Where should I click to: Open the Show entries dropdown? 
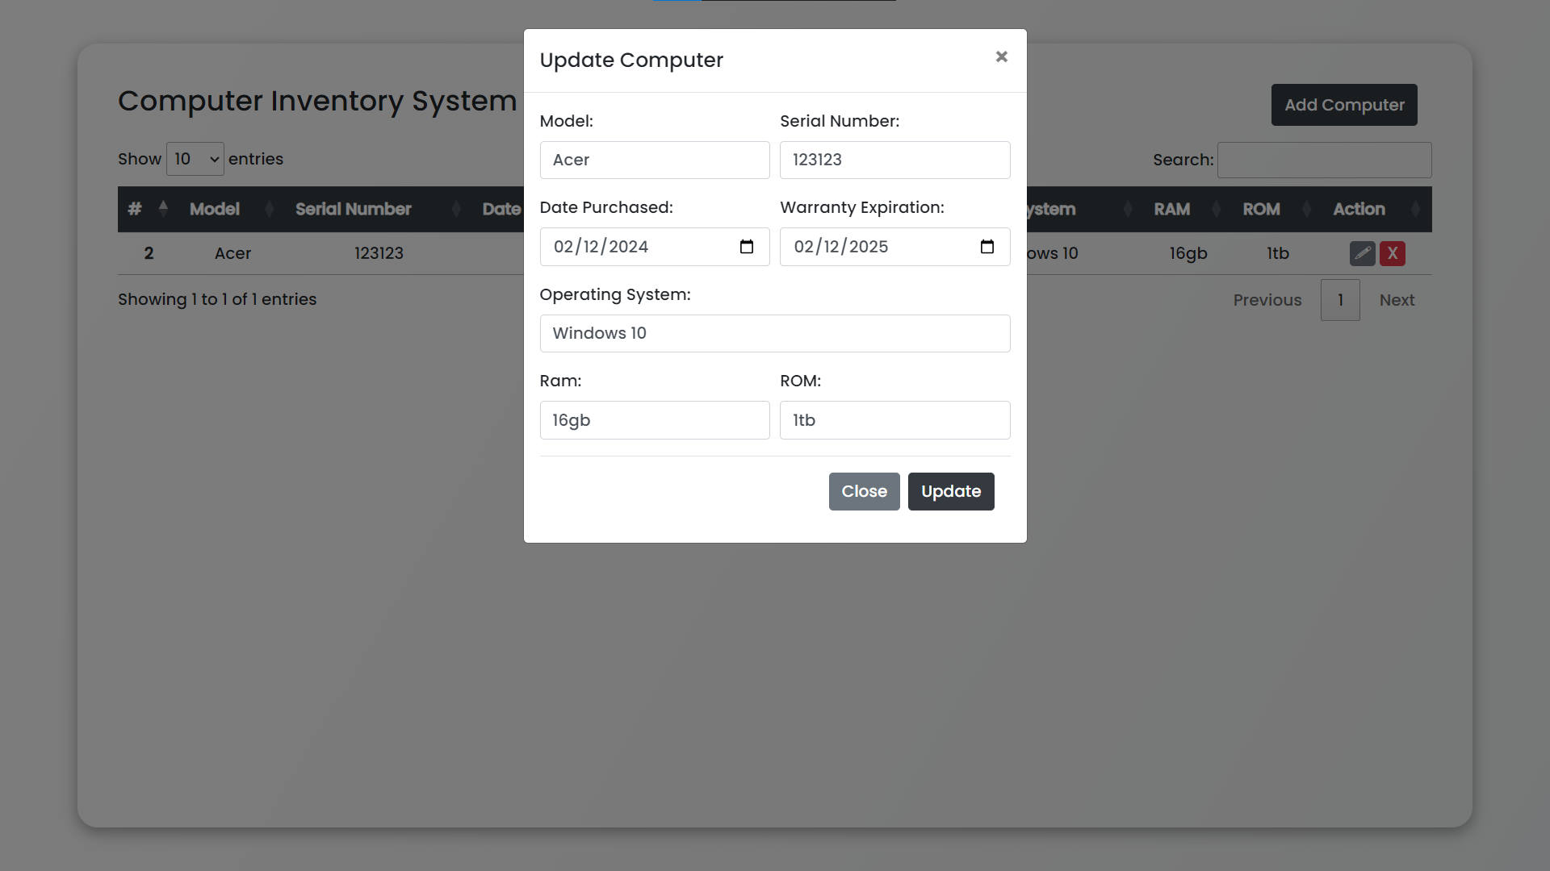[x=195, y=159]
